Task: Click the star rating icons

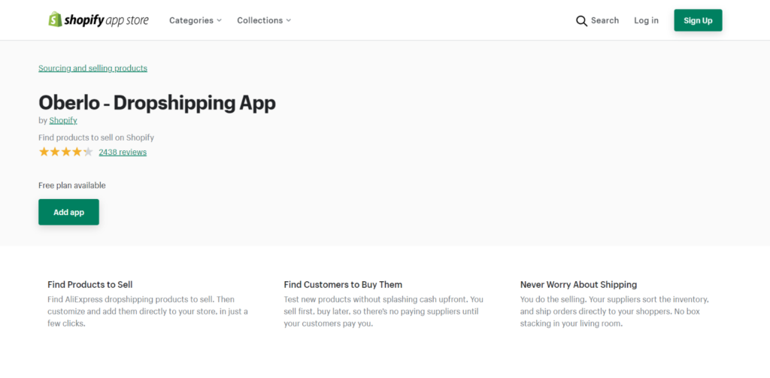Action: coord(66,152)
